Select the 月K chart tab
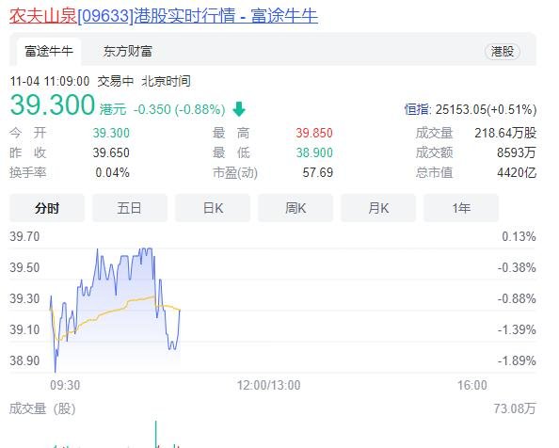This screenshot has width=559, height=448. point(378,208)
